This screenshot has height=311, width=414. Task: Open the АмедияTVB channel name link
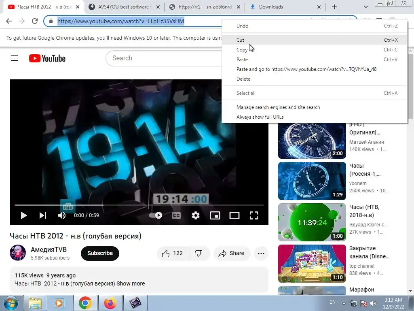point(49,249)
